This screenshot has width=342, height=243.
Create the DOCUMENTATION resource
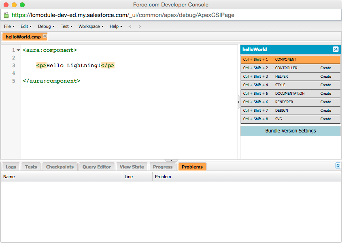(326, 94)
